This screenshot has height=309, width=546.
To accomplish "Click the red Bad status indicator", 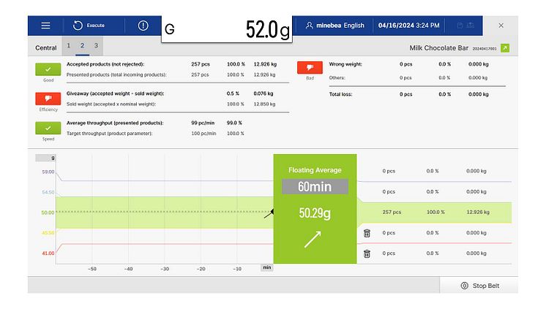I will tap(310, 68).
